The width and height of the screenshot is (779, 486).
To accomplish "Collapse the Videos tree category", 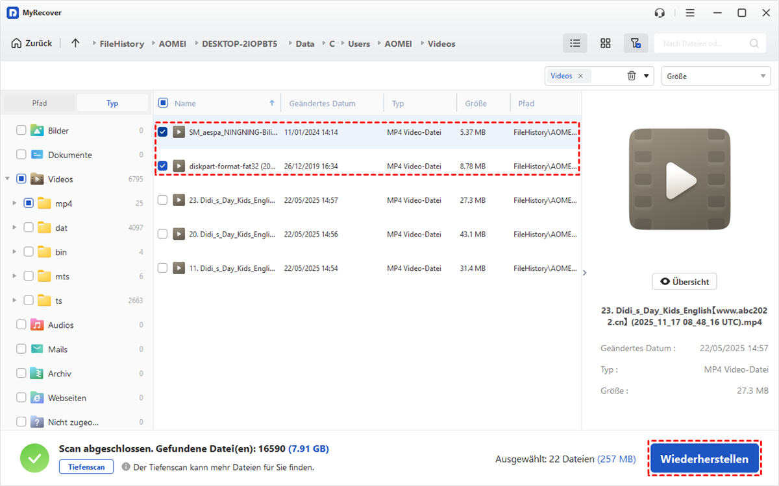I will 7,179.
